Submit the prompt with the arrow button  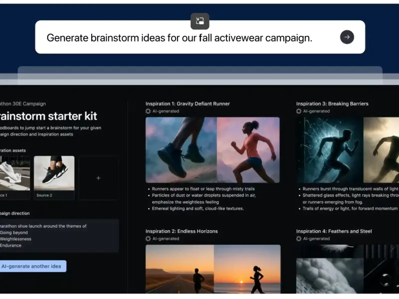pos(347,37)
